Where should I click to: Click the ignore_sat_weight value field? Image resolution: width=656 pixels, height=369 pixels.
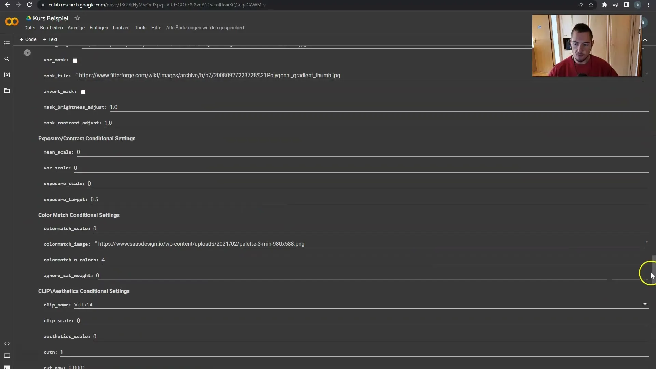tap(372, 275)
